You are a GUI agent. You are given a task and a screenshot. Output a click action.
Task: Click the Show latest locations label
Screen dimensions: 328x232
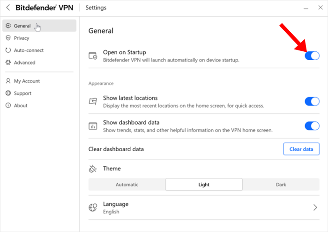[x=130, y=98]
